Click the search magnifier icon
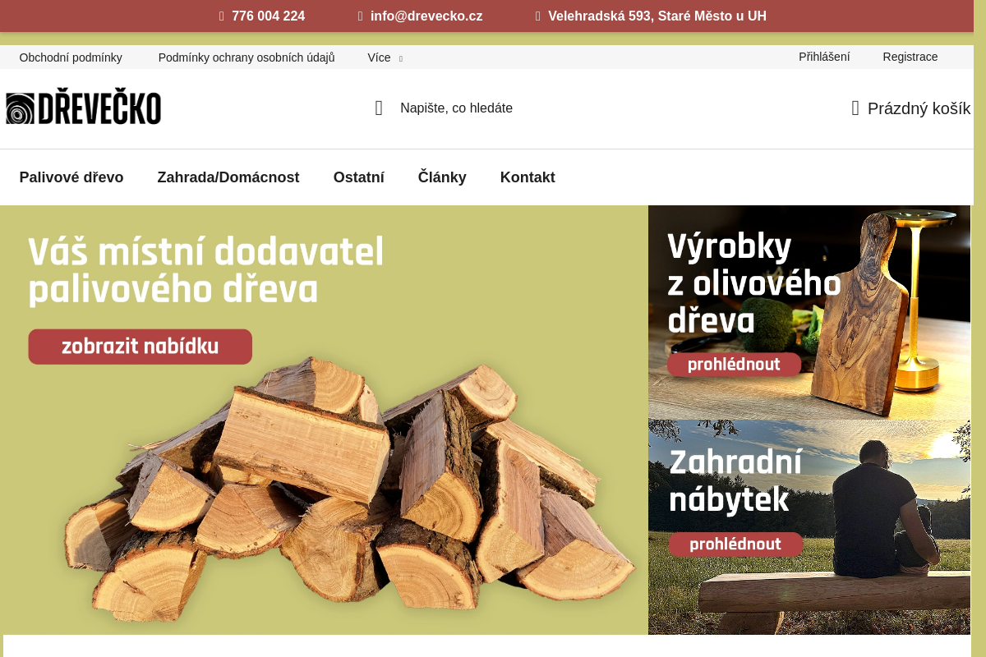Screen dimensions: 986x657 (378, 108)
